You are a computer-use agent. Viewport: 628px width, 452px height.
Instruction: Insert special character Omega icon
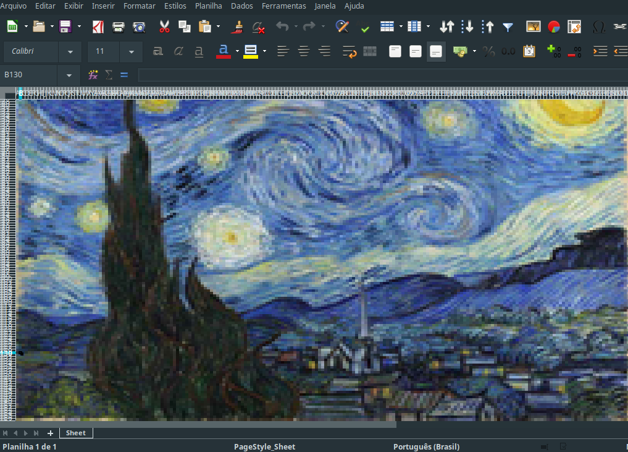pyautogui.click(x=599, y=27)
